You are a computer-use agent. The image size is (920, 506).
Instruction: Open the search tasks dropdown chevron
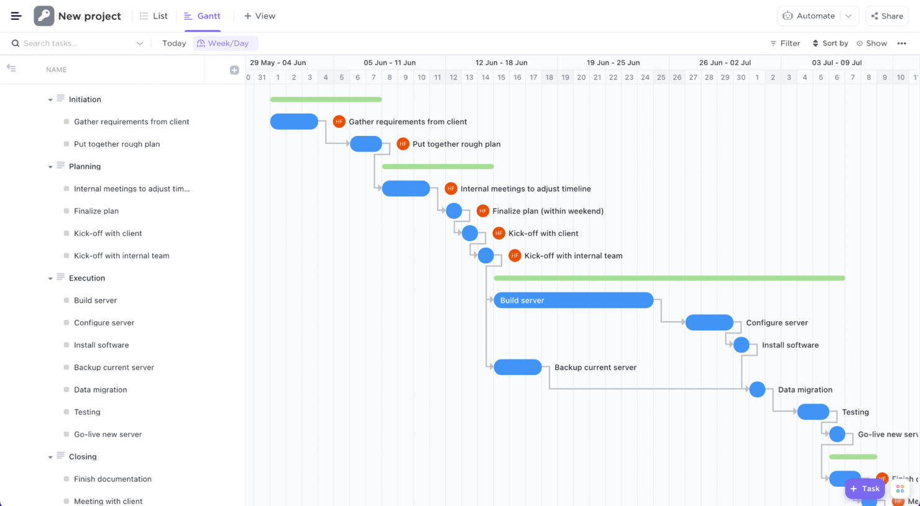pyautogui.click(x=140, y=43)
